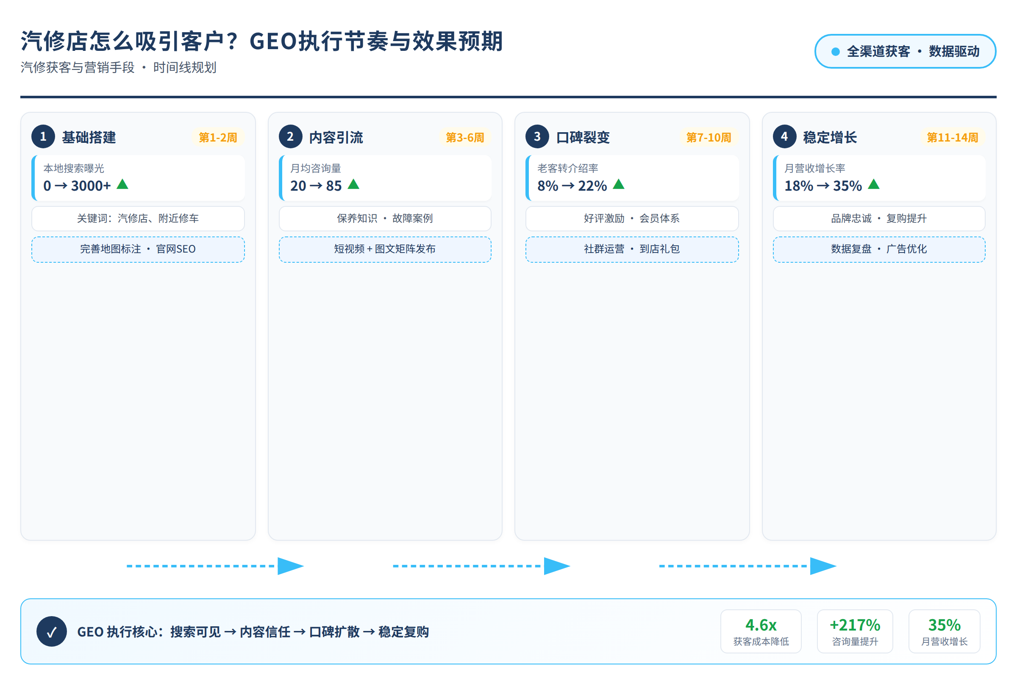
Task: Click the 老客转介绍率 metric label
Action: (x=568, y=168)
